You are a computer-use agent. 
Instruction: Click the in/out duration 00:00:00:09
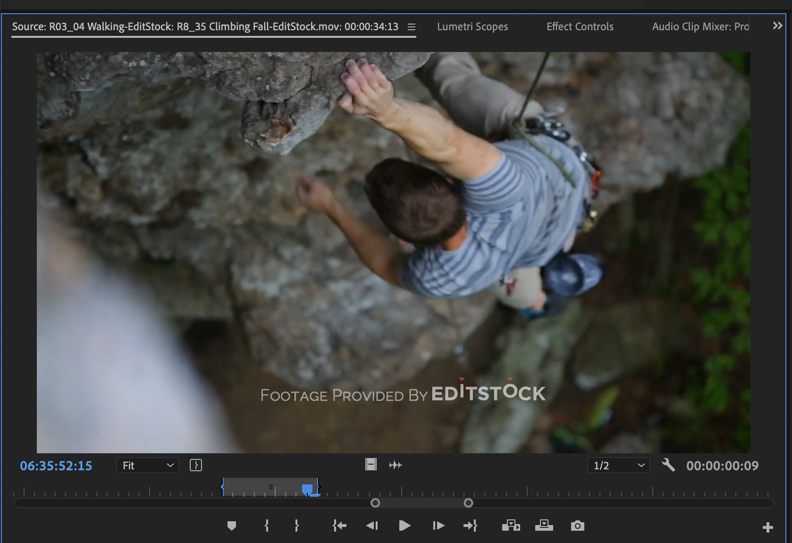coord(722,466)
